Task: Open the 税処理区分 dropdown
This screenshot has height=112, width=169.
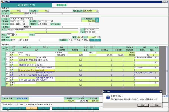Action: coord(97,11)
